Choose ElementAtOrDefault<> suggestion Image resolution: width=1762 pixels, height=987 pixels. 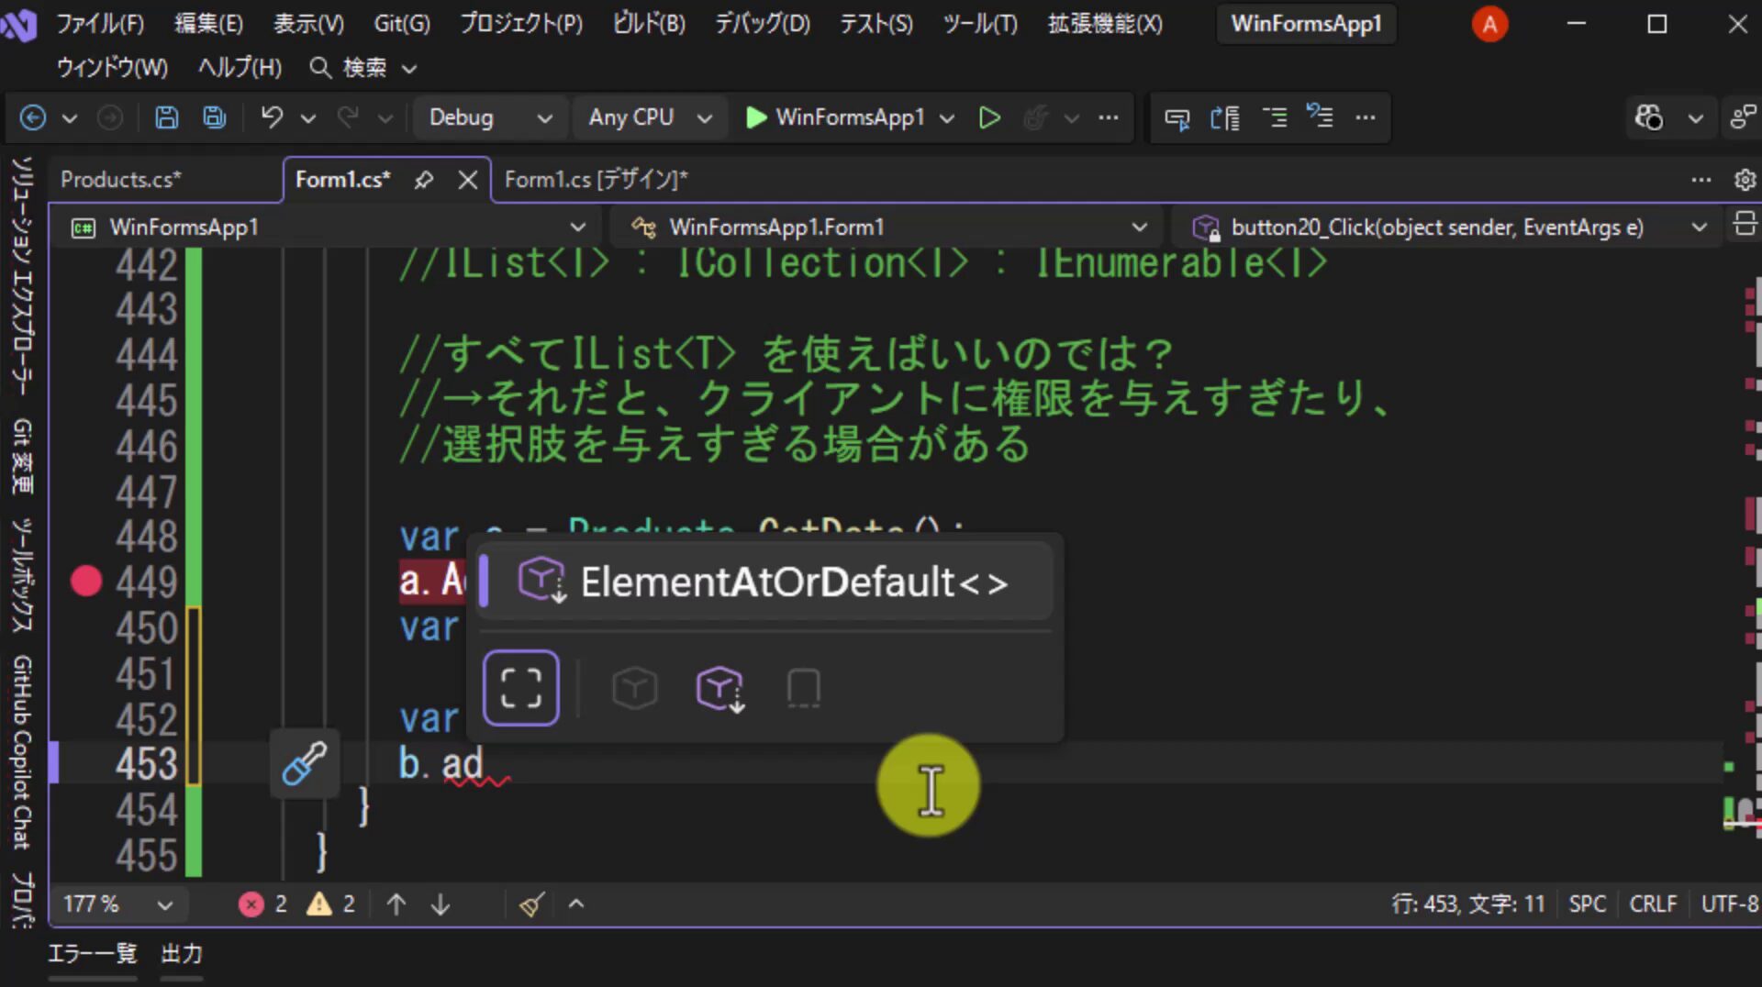764,582
